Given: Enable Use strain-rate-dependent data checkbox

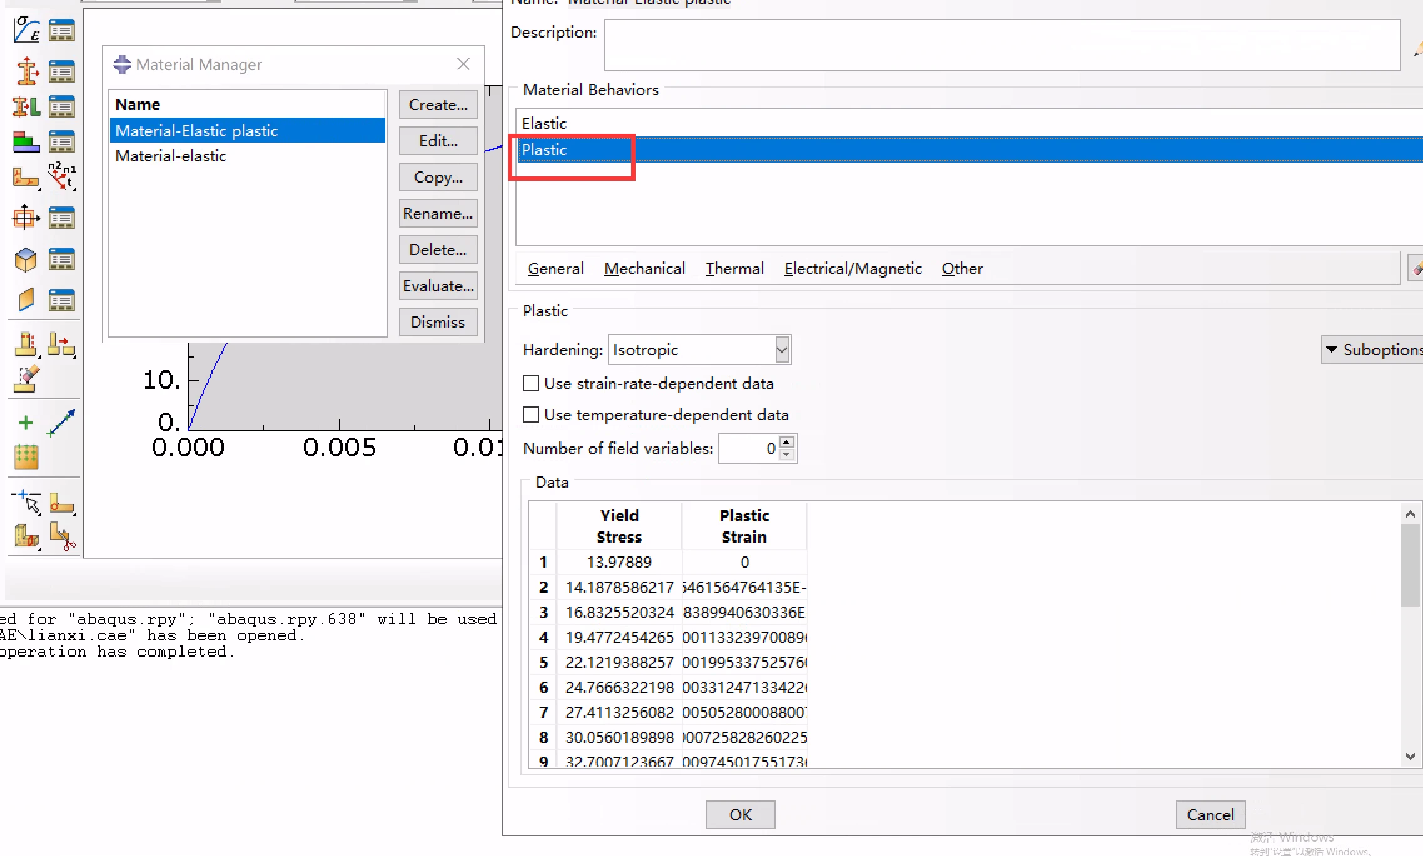Looking at the screenshot, I should pyautogui.click(x=531, y=383).
